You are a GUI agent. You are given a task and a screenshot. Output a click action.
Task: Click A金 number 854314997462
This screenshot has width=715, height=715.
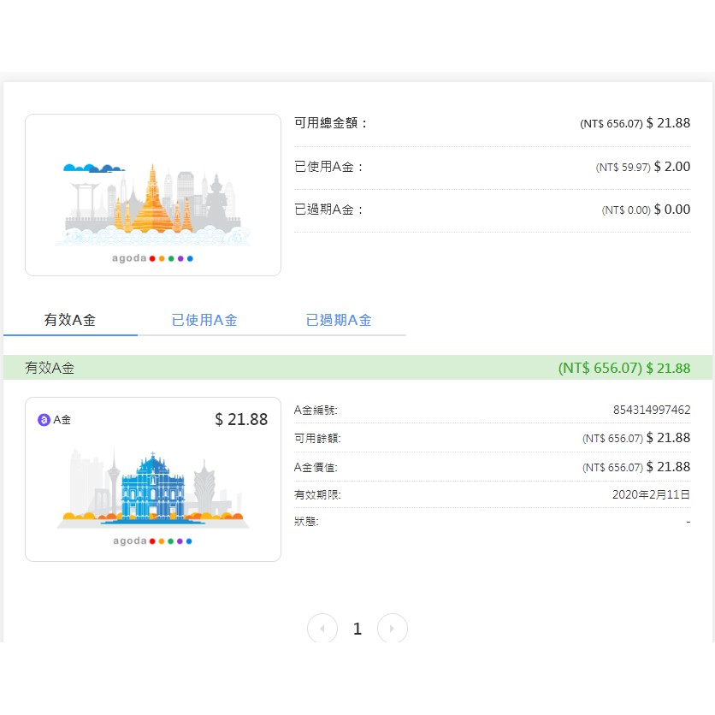tap(652, 410)
